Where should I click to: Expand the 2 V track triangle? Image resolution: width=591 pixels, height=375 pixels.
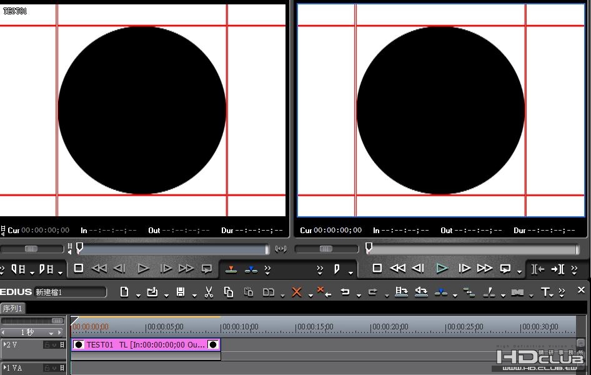click(6, 344)
